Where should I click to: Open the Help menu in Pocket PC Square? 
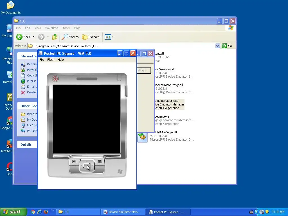pyautogui.click(x=61, y=60)
